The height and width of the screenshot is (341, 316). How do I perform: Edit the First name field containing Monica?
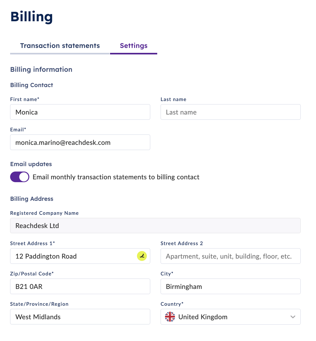pyautogui.click(x=80, y=112)
